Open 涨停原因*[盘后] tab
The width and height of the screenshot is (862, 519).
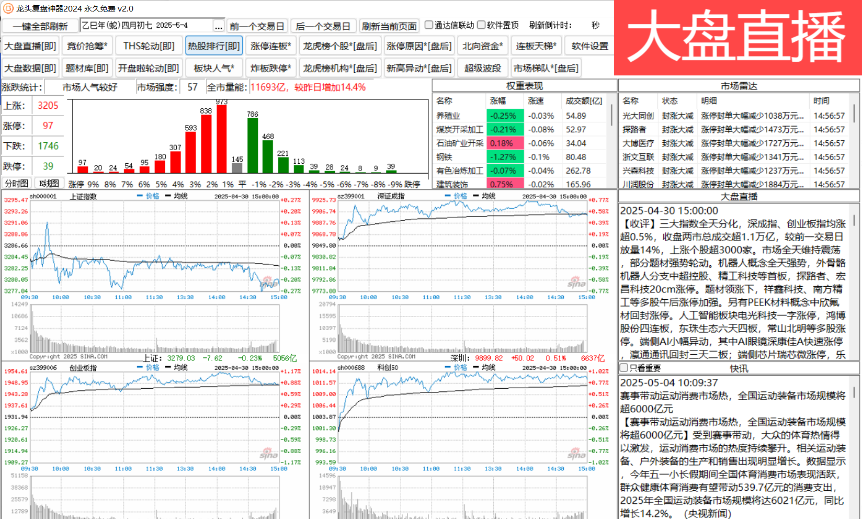tap(419, 46)
